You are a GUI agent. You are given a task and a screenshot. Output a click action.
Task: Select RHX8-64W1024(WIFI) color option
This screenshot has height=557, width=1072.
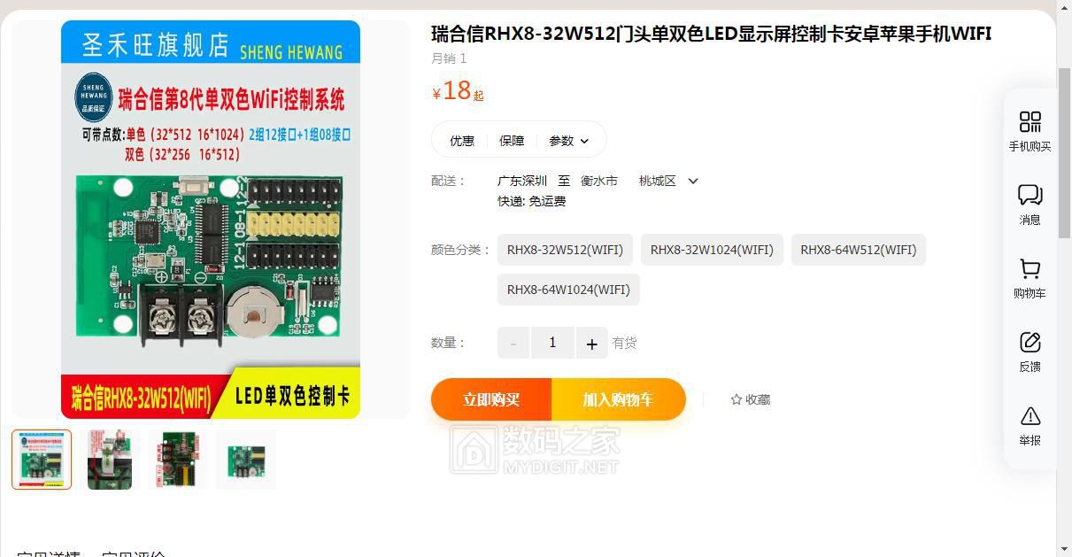pyautogui.click(x=568, y=290)
